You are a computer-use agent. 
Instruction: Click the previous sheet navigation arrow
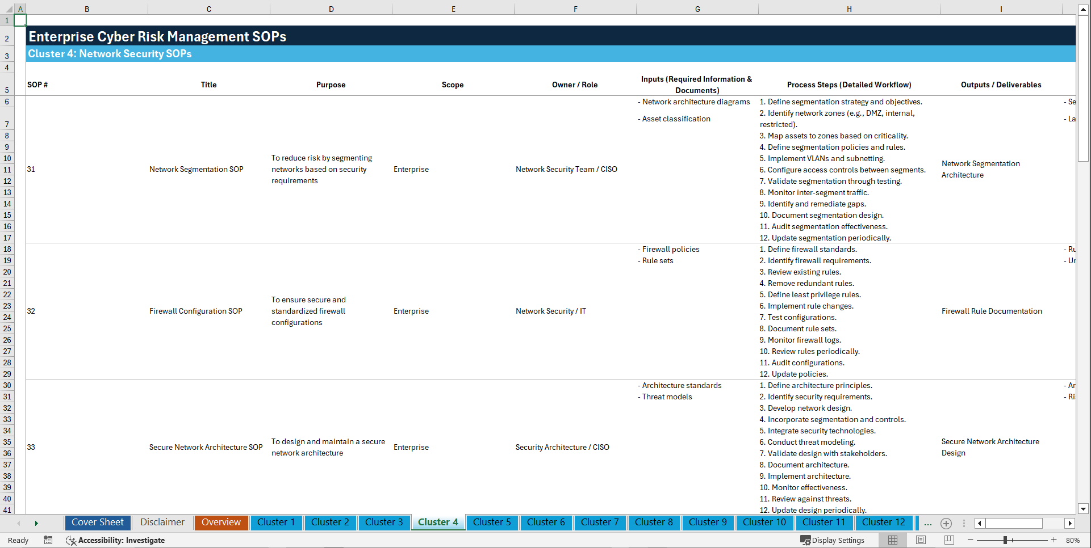[x=18, y=522]
